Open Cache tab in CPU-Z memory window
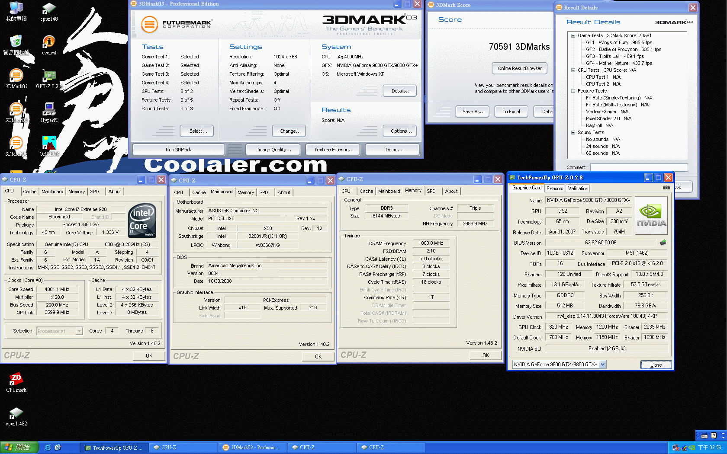This screenshot has height=454, width=727. (366, 191)
